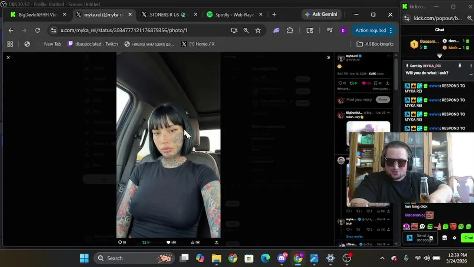Viewport: 474px width, 267px height.
Task: Open the volume speaker icon in system tray
Action: coord(427,258)
